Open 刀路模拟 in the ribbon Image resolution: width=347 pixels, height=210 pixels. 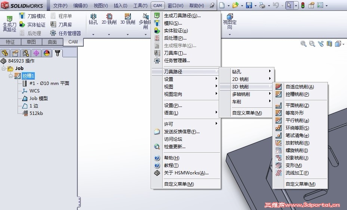click(32, 16)
